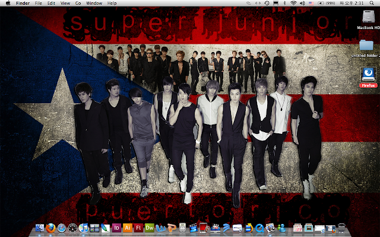Select the Firefox disk image on desktop
Screen dimensions: 380x237
[x=368, y=78]
